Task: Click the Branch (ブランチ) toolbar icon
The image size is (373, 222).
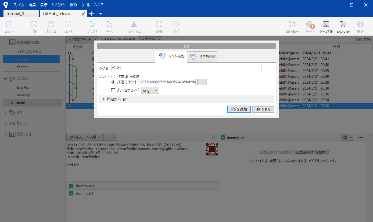Action: point(92,24)
